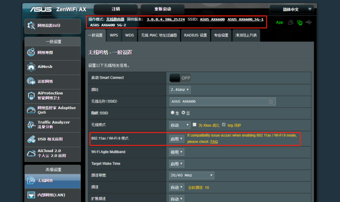The height and width of the screenshot is (202, 340).
Task: Click the 设置以下无线相关信息 description text
Action: (x=109, y=66)
